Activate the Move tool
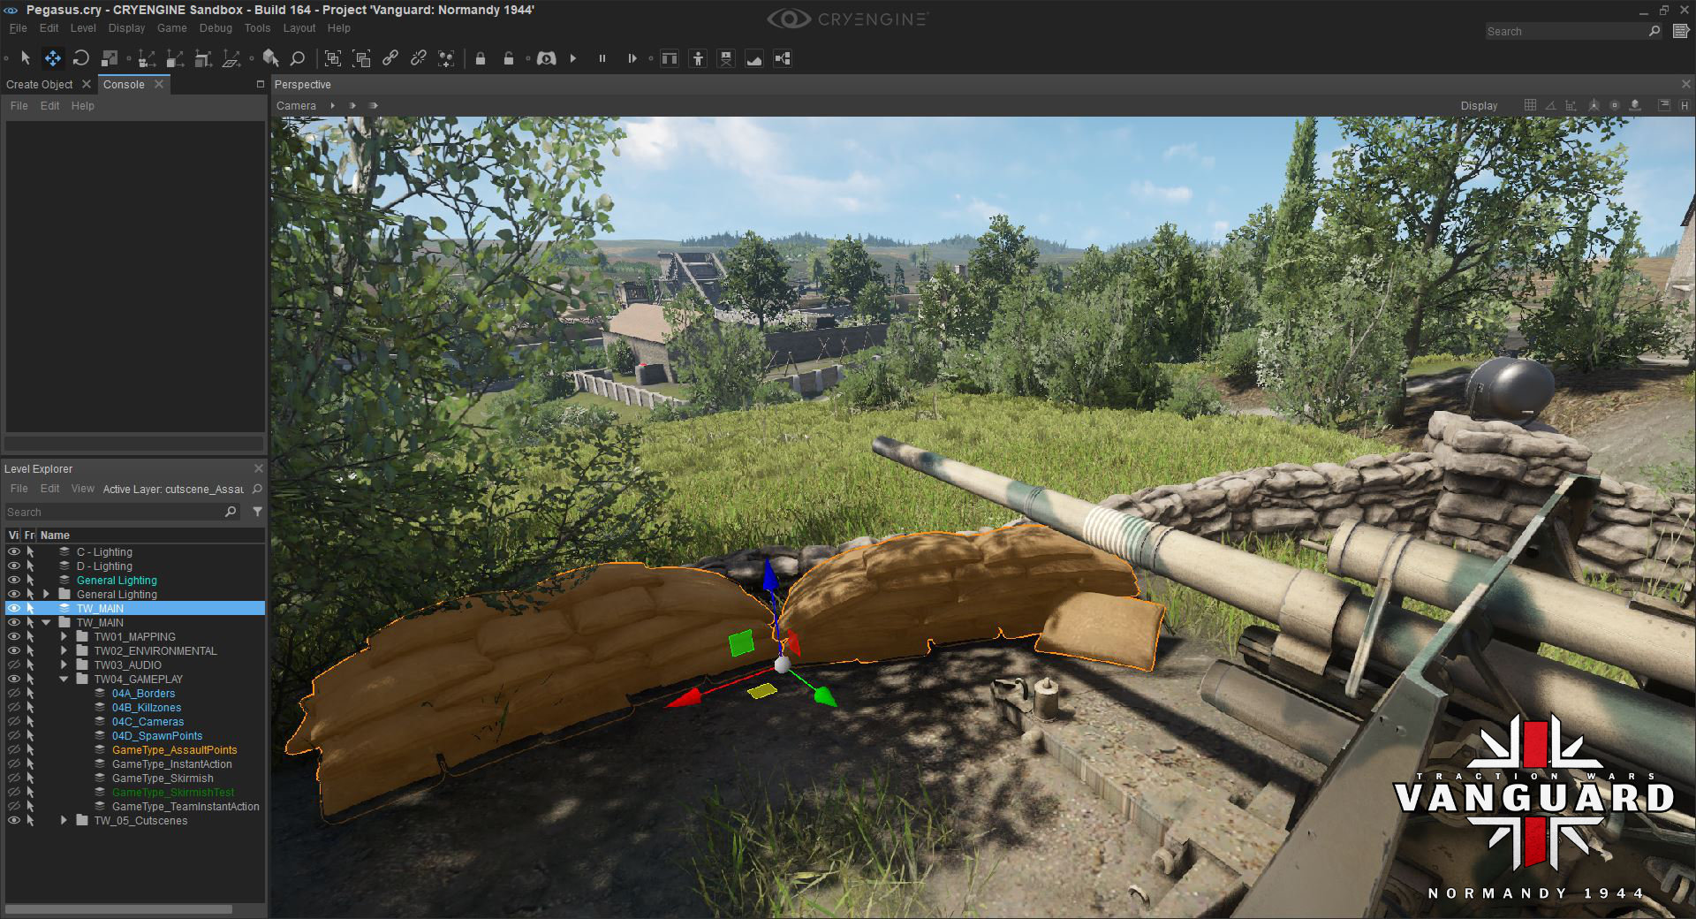The image size is (1696, 919). (x=53, y=58)
